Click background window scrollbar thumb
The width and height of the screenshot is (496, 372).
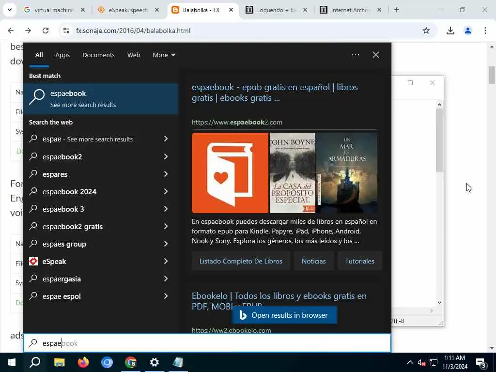439,140
